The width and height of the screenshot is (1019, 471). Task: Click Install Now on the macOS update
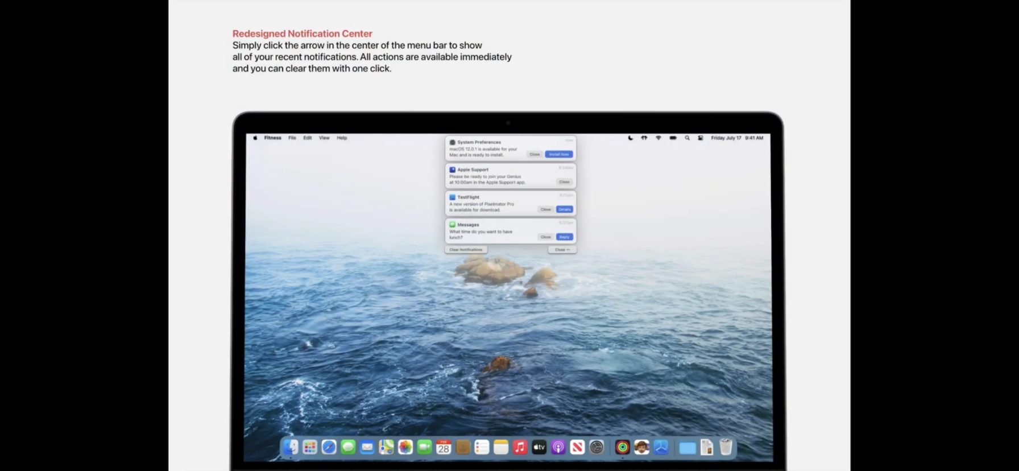click(558, 154)
